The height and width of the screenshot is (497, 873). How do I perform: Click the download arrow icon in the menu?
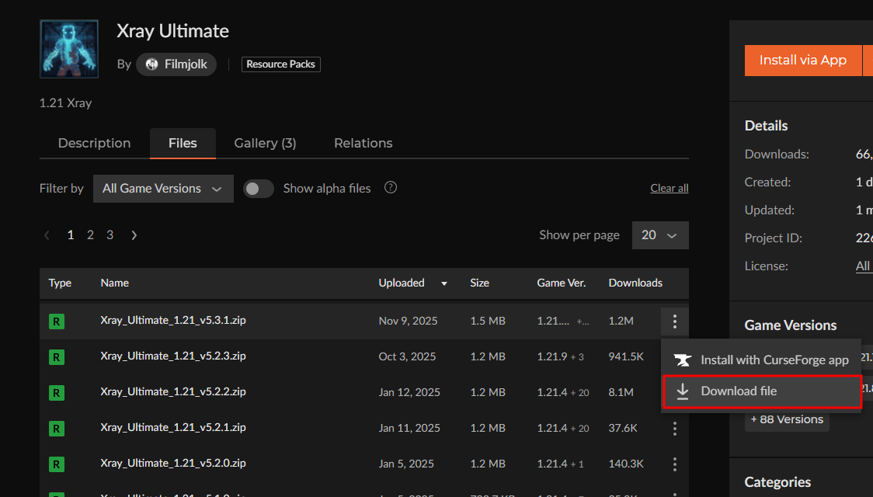pos(683,391)
